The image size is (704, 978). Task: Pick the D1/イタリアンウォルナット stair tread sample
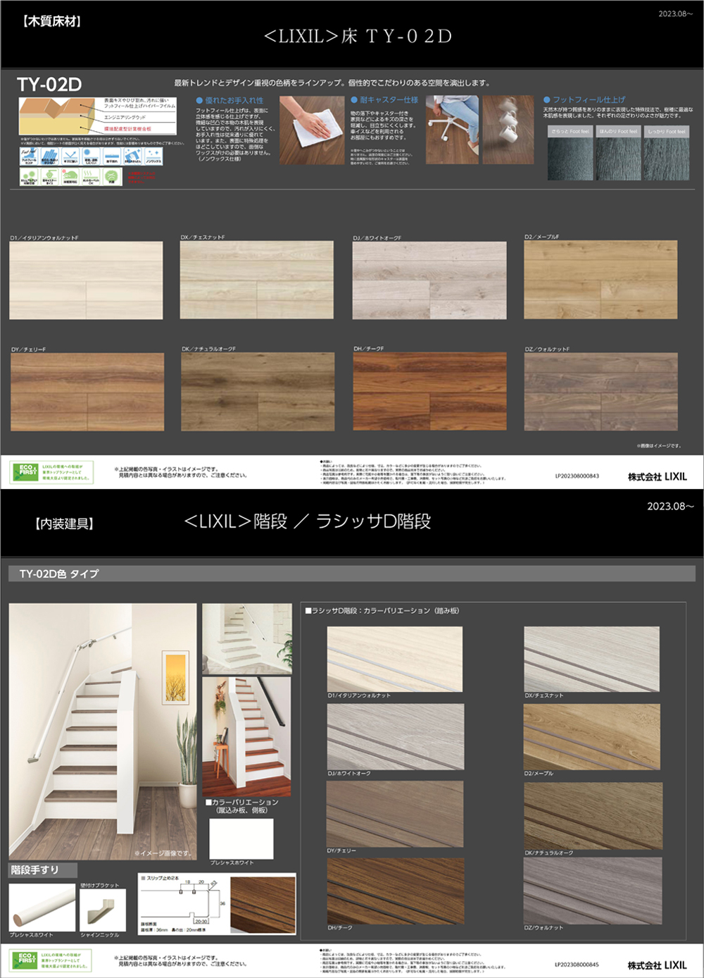point(395,659)
